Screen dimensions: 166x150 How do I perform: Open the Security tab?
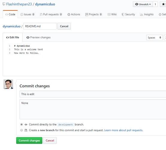click(128, 14)
